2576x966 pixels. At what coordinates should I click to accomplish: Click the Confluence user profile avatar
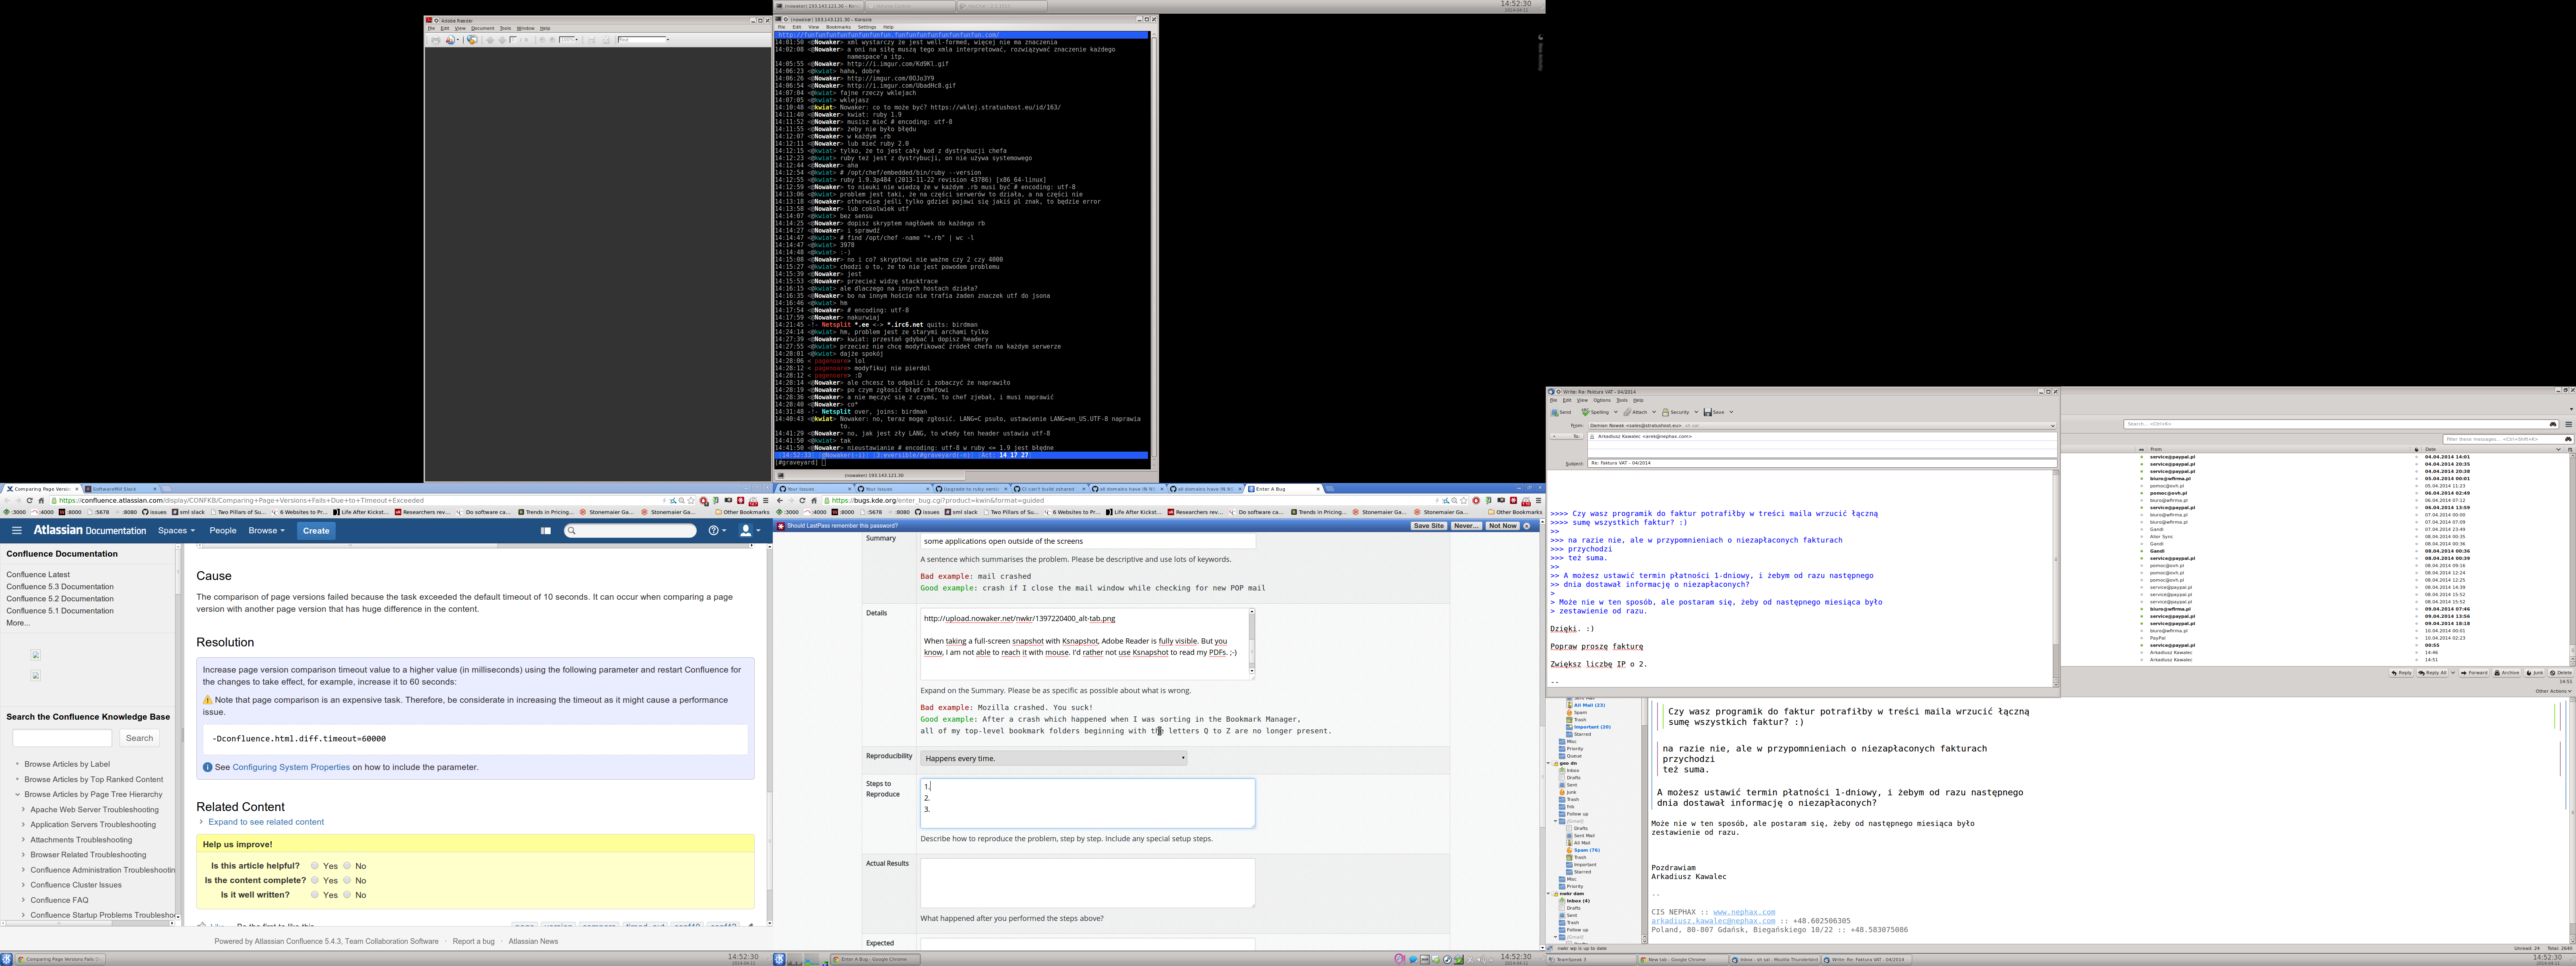click(746, 531)
